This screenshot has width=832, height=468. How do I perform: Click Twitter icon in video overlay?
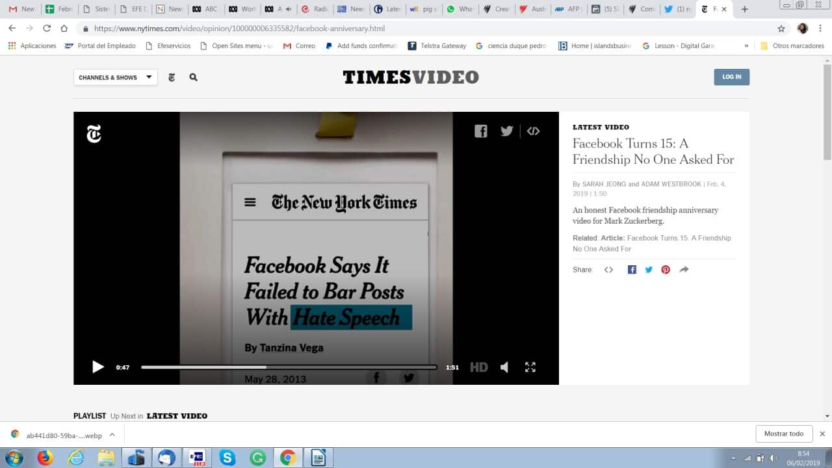pos(507,131)
